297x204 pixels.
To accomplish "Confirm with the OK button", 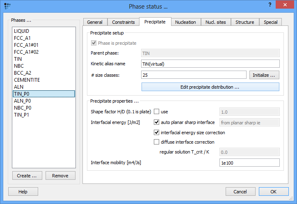I will (274, 192).
